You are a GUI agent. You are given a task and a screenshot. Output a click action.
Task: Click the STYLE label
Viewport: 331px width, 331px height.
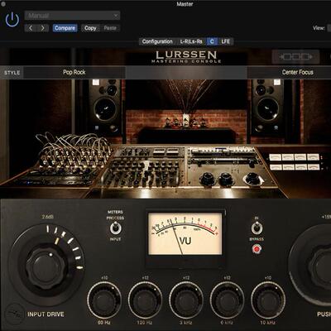(12, 73)
